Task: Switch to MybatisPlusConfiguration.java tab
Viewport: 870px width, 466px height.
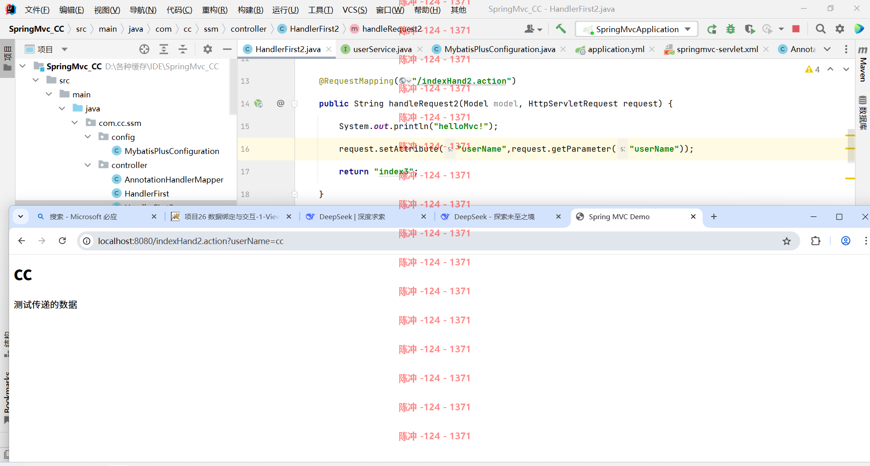Action: pyautogui.click(x=499, y=49)
